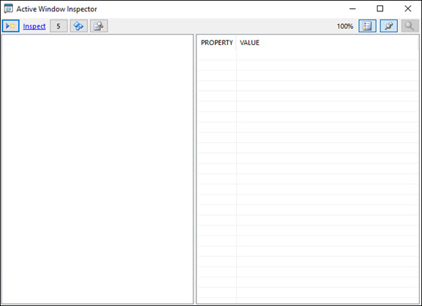Image resolution: width=422 pixels, height=306 pixels.
Task: Close the Active Window Inspector window
Action: (408, 8)
